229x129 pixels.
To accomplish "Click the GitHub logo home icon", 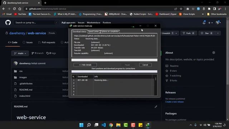I will pos(8,23).
